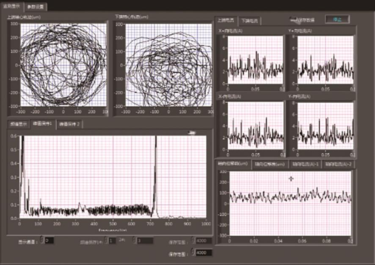Open the axial current (A)-2 tab

pyautogui.click(x=339, y=164)
